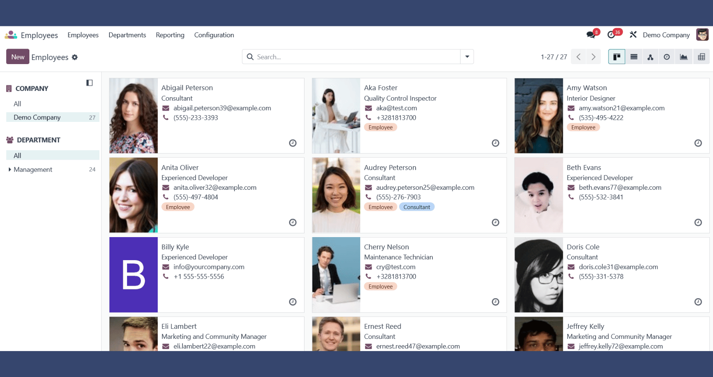Select All under Company filter
The image size is (713, 377).
(x=17, y=104)
